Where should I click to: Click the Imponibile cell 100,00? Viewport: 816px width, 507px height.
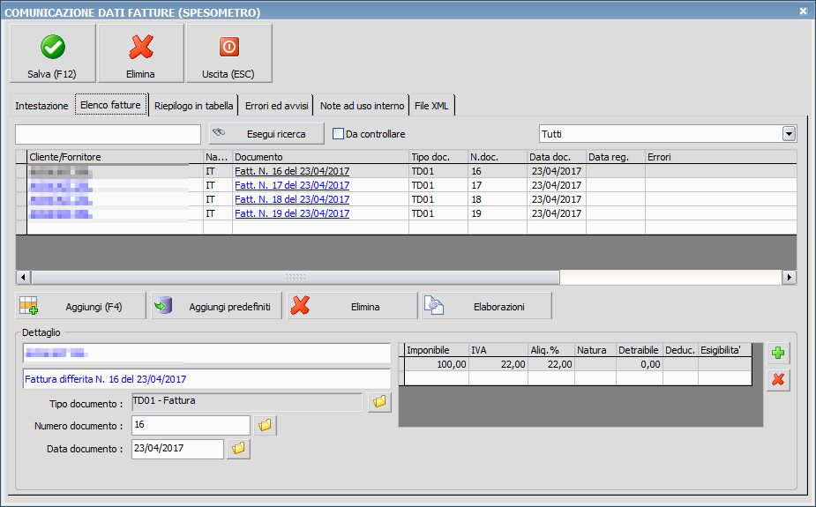(x=437, y=364)
